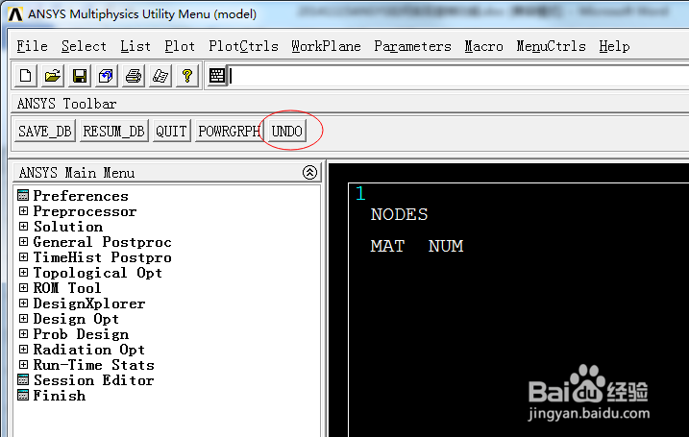Click the ANSYS logo in title bar
The image size is (689, 437).
(x=15, y=14)
